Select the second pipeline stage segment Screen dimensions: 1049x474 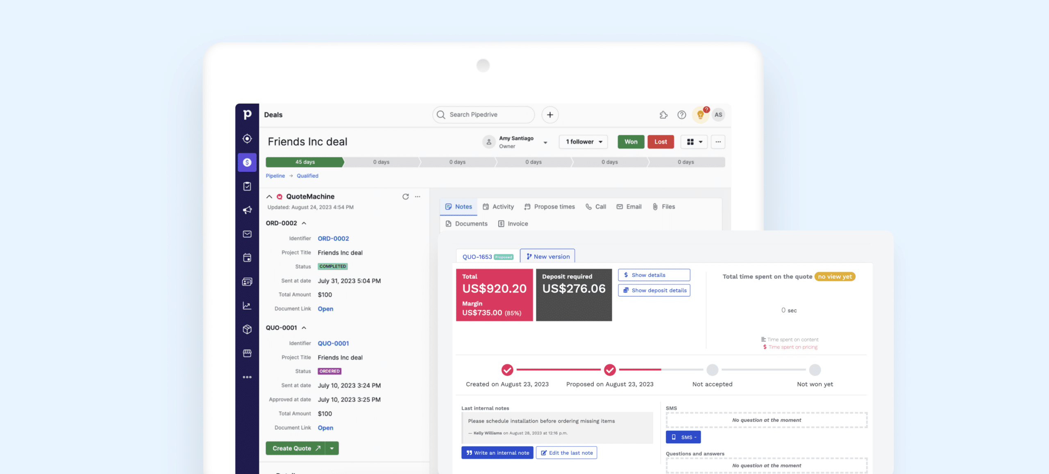[381, 162]
